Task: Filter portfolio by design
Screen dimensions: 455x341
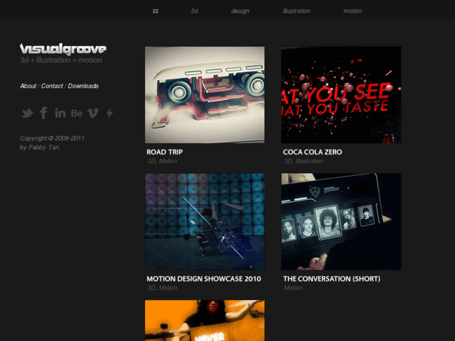Action: (240, 11)
